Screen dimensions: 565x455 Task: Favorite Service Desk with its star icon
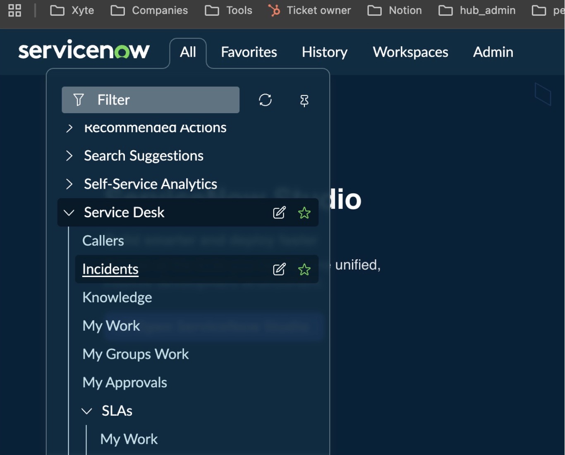coord(304,213)
